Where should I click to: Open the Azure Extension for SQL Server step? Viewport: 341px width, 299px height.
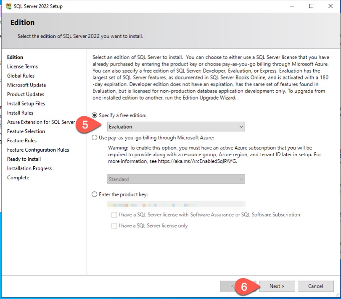pos(41,122)
